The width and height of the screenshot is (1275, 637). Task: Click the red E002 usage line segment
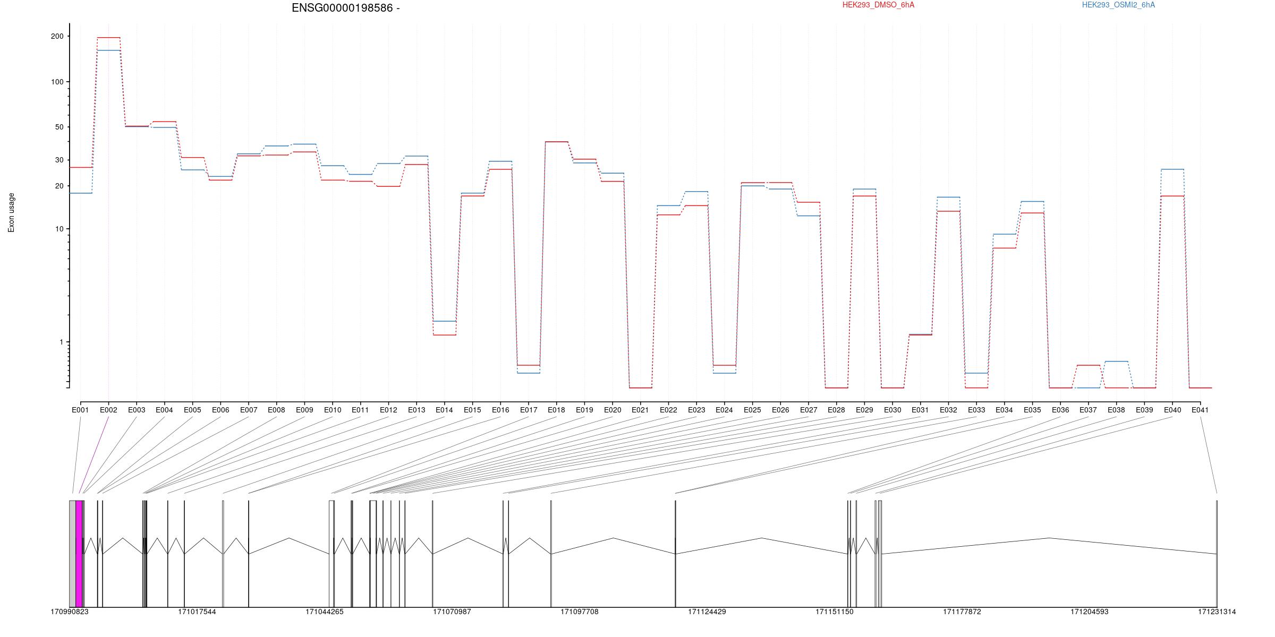pyautogui.click(x=108, y=38)
